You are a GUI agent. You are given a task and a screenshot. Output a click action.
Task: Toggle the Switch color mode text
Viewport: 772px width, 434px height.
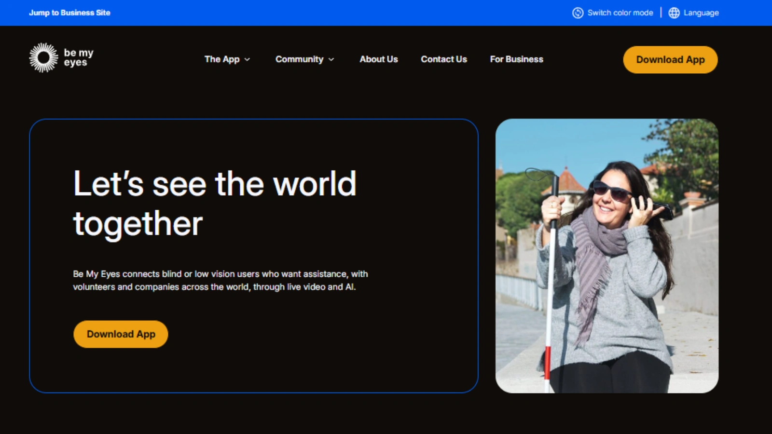(x=620, y=13)
